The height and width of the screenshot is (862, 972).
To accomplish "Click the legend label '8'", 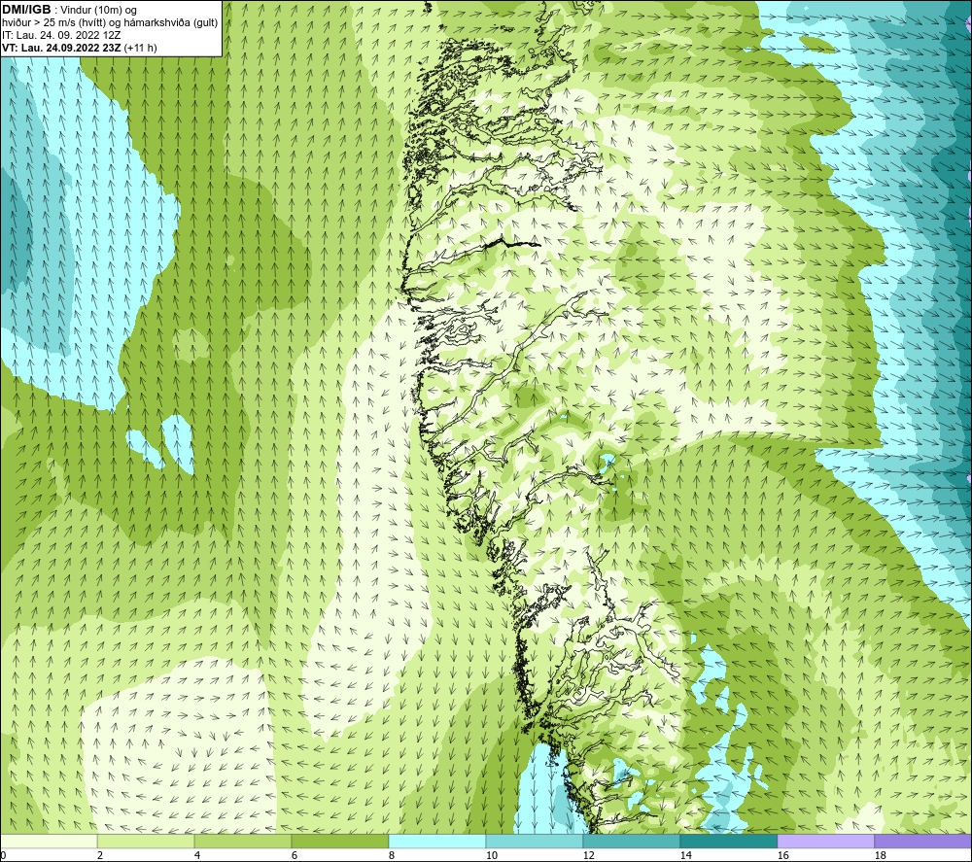I will coord(392,855).
